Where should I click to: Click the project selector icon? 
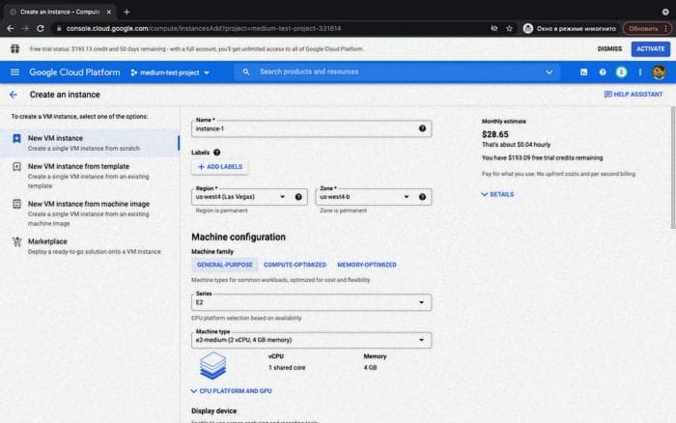[x=134, y=72]
